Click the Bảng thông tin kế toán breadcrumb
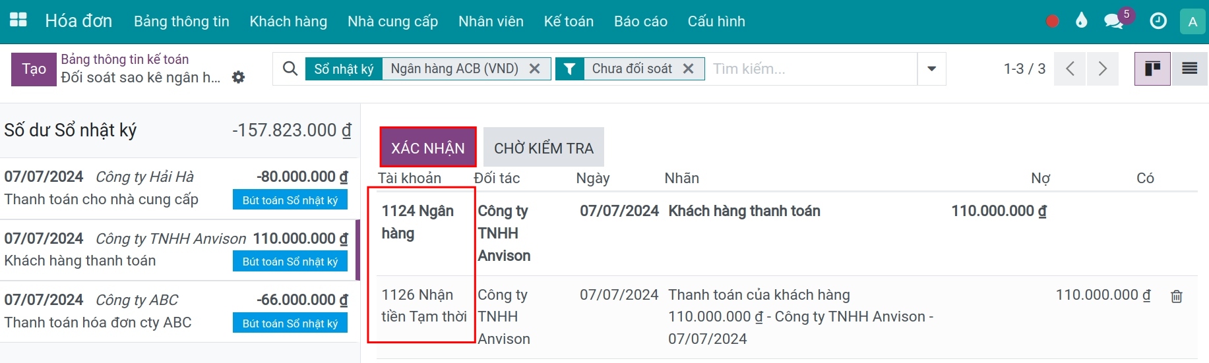Viewport: 1209px width, 363px height. point(125,59)
